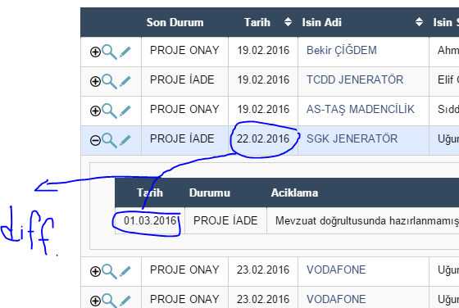
Task: Click the nested Durumu column header
Action: tap(210, 192)
